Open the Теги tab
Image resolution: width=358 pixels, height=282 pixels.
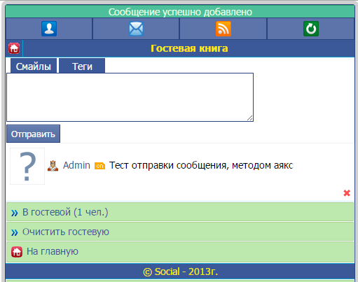pyautogui.click(x=82, y=66)
